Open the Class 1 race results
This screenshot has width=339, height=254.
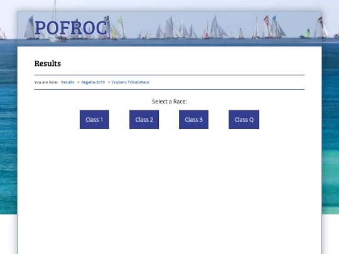click(x=94, y=119)
